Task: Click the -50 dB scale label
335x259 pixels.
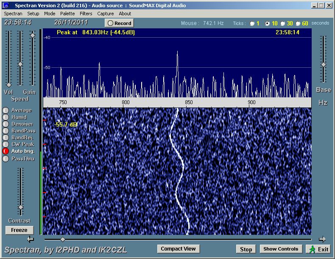Action: tap(47, 68)
